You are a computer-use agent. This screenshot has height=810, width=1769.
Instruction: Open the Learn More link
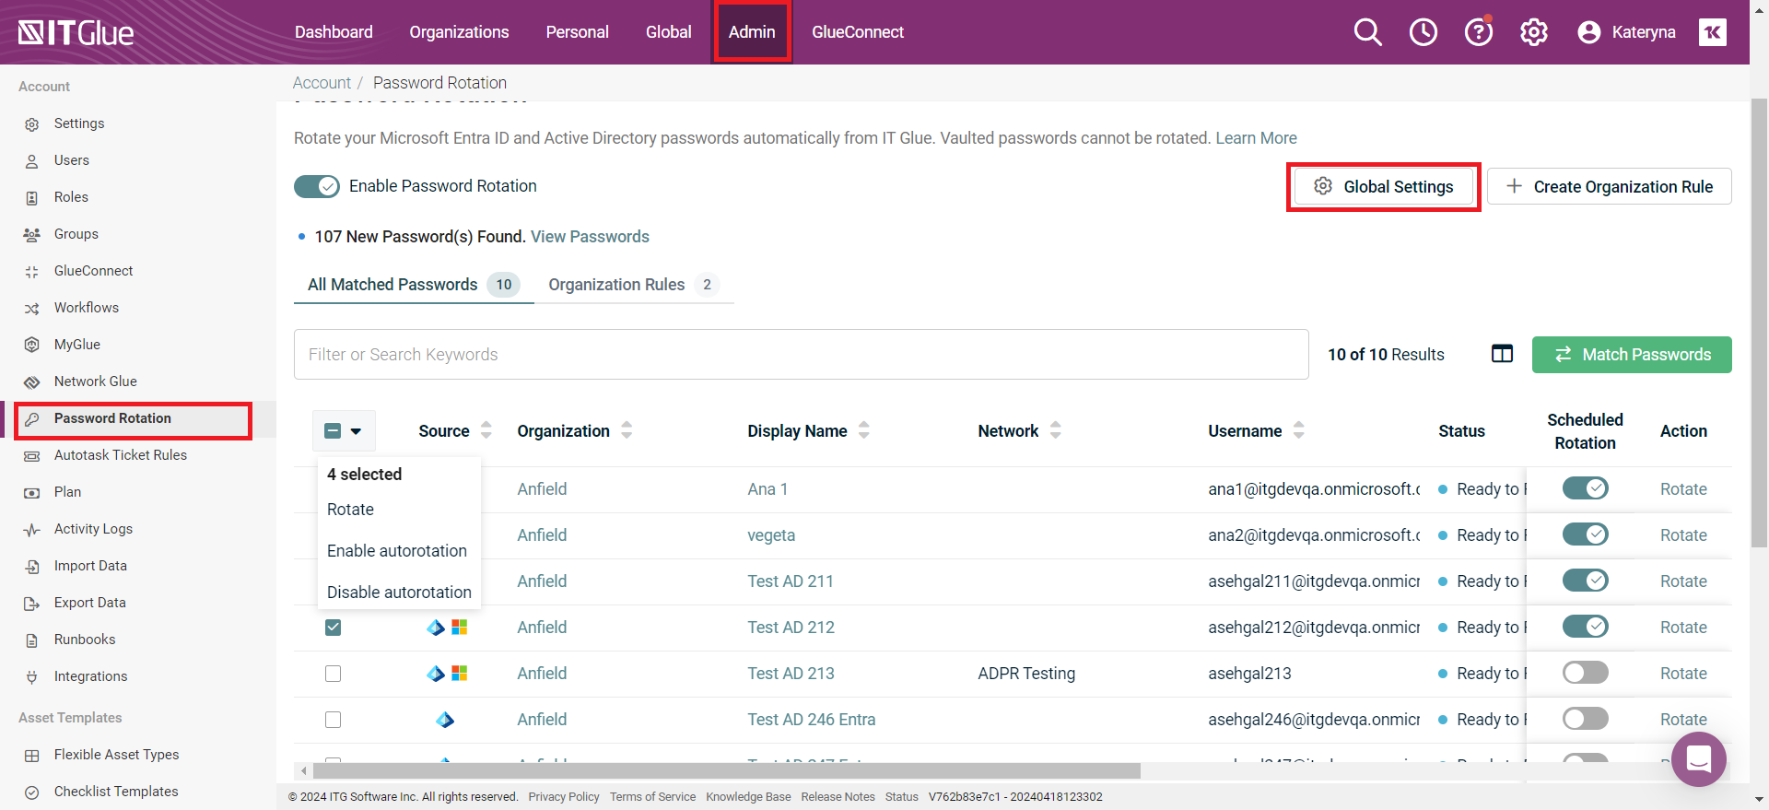click(x=1256, y=138)
